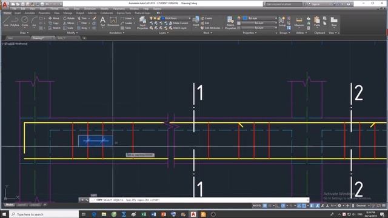The width and height of the screenshot is (388, 218).
Task: Click the command line input
Action: [x=199, y=200]
